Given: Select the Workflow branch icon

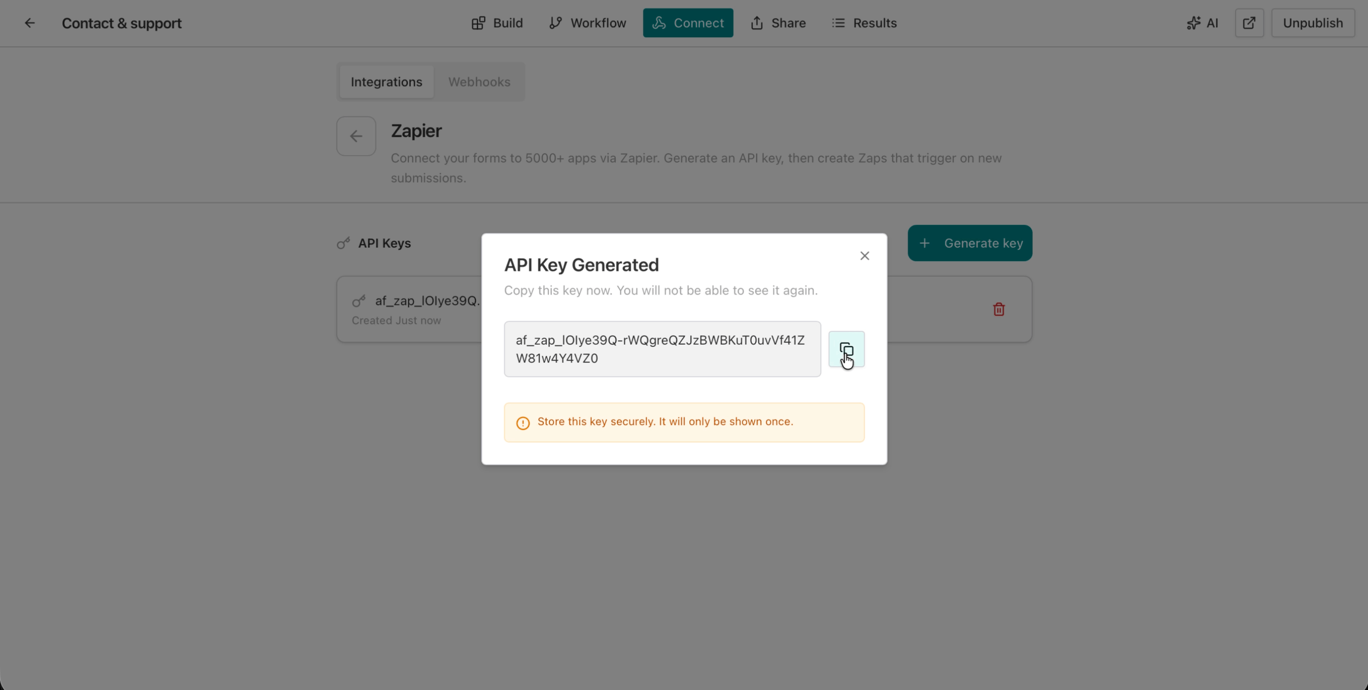Looking at the screenshot, I should click(x=555, y=23).
